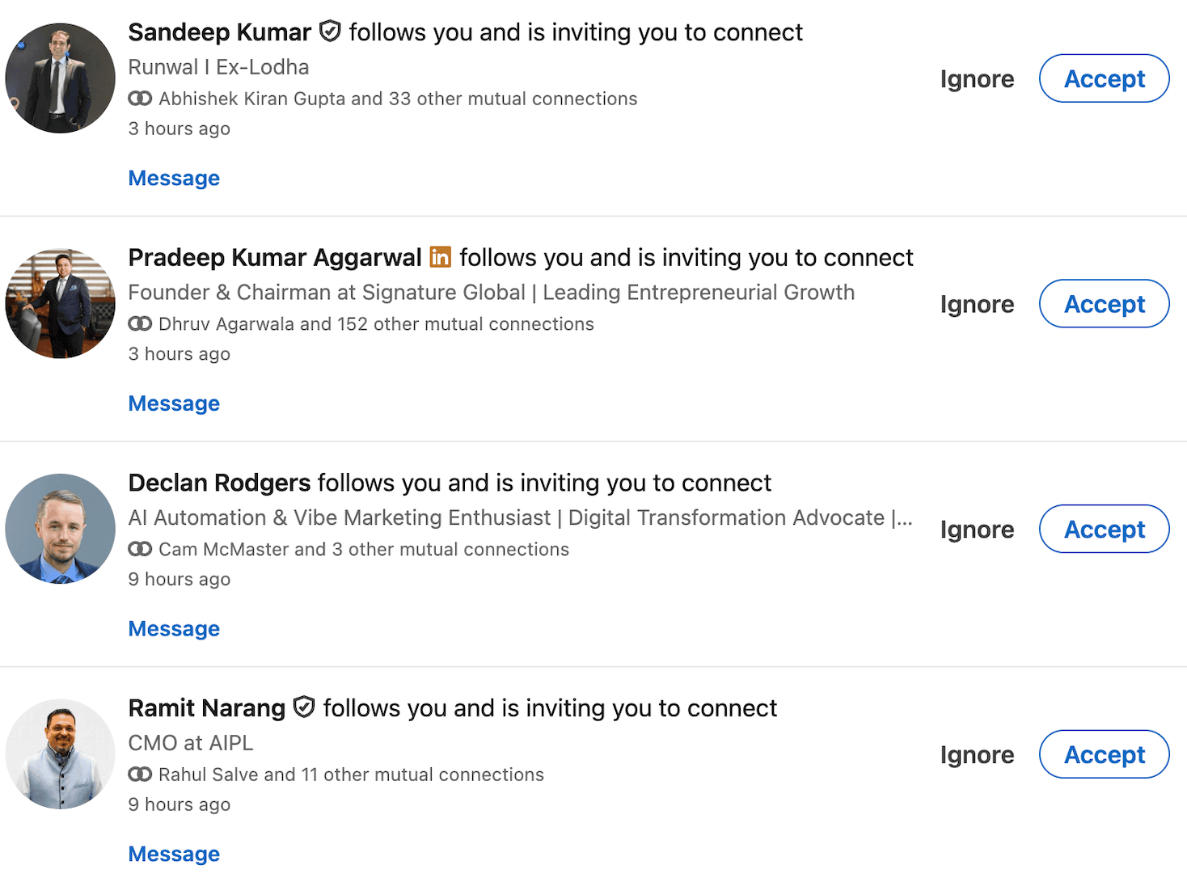Message Sandeep Kumar

click(x=174, y=178)
